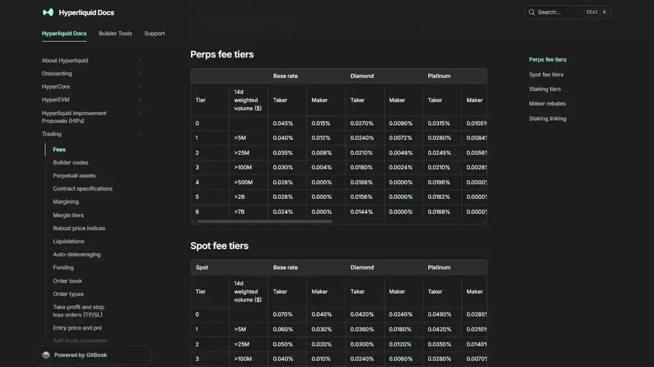Click the Powered by GitBook link
Screen dimensions: 654x367
point(80,355)
